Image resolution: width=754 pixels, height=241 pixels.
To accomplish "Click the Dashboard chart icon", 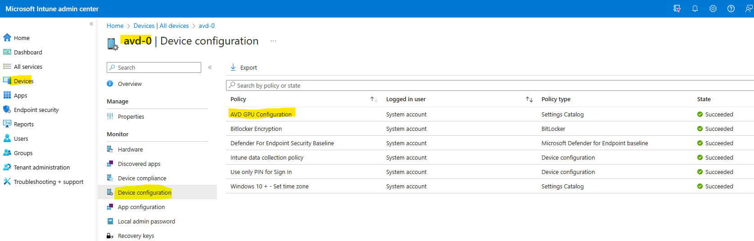I will (x=7, y=52).
